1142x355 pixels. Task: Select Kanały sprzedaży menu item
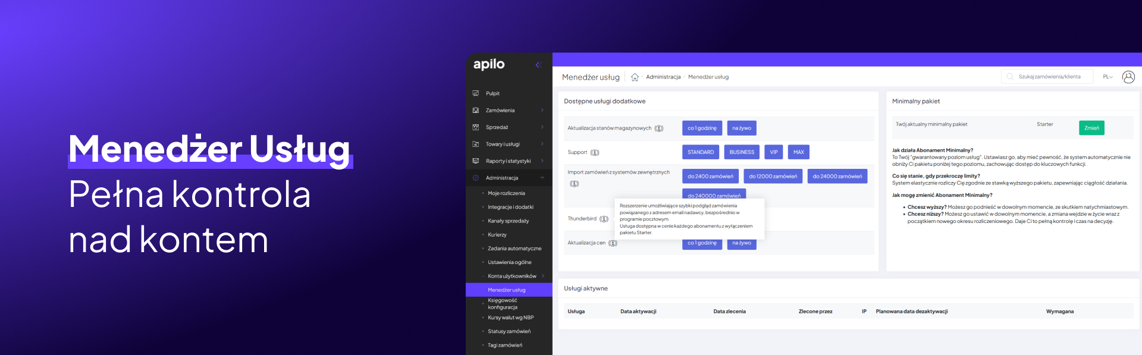(508, 221)
